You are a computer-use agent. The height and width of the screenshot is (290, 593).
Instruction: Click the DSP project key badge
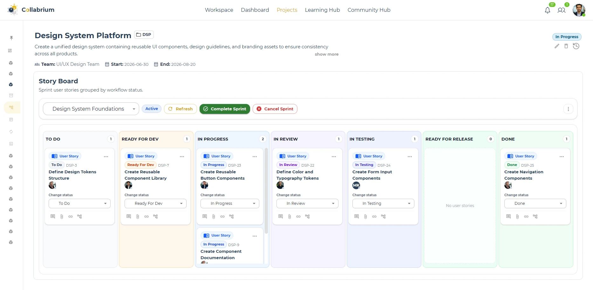point(144,35)
